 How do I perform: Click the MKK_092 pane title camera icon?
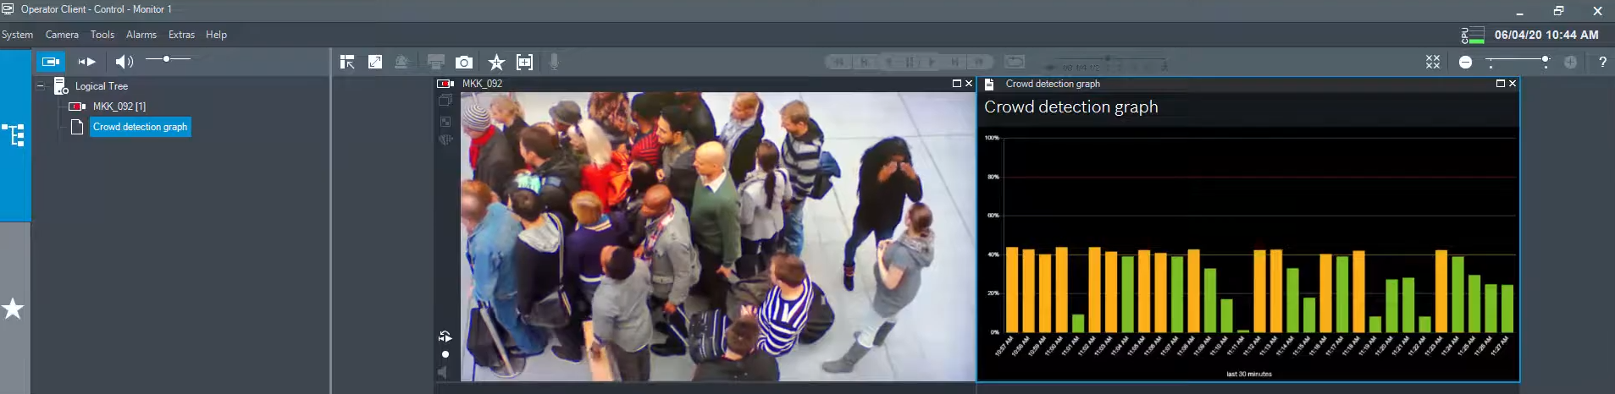[445, 84]
